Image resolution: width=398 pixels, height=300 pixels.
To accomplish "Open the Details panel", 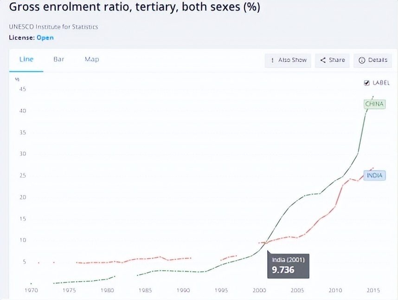I will point(372,60).
